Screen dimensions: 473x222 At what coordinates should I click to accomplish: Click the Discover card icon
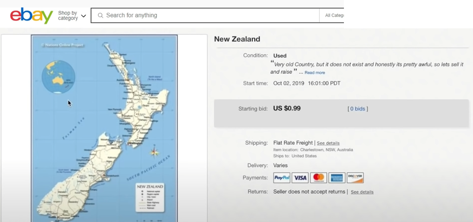tap(355, 178)
